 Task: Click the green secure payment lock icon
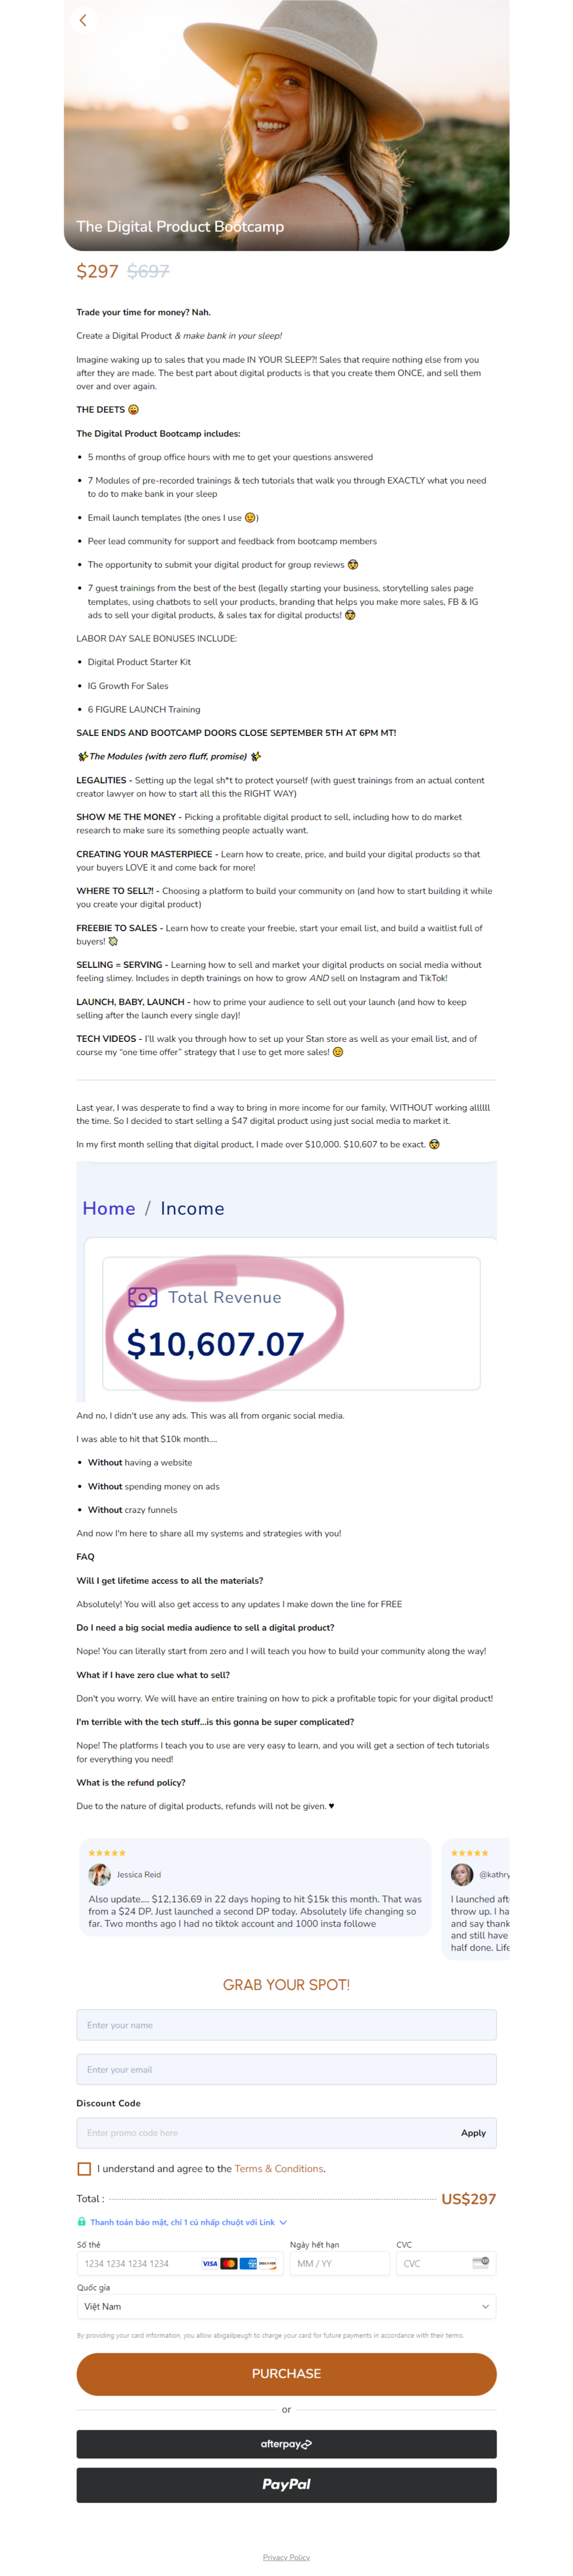click(x=82, y=2221)
